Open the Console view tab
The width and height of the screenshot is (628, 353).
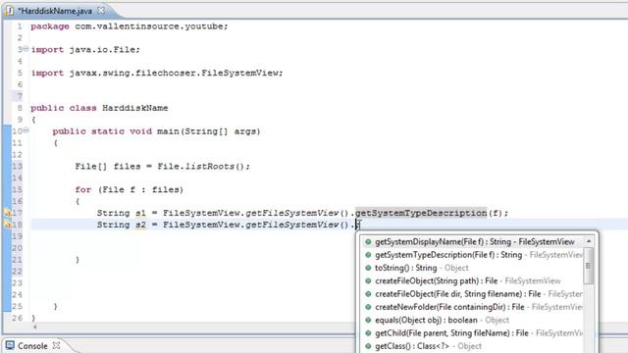coord(32,346)
